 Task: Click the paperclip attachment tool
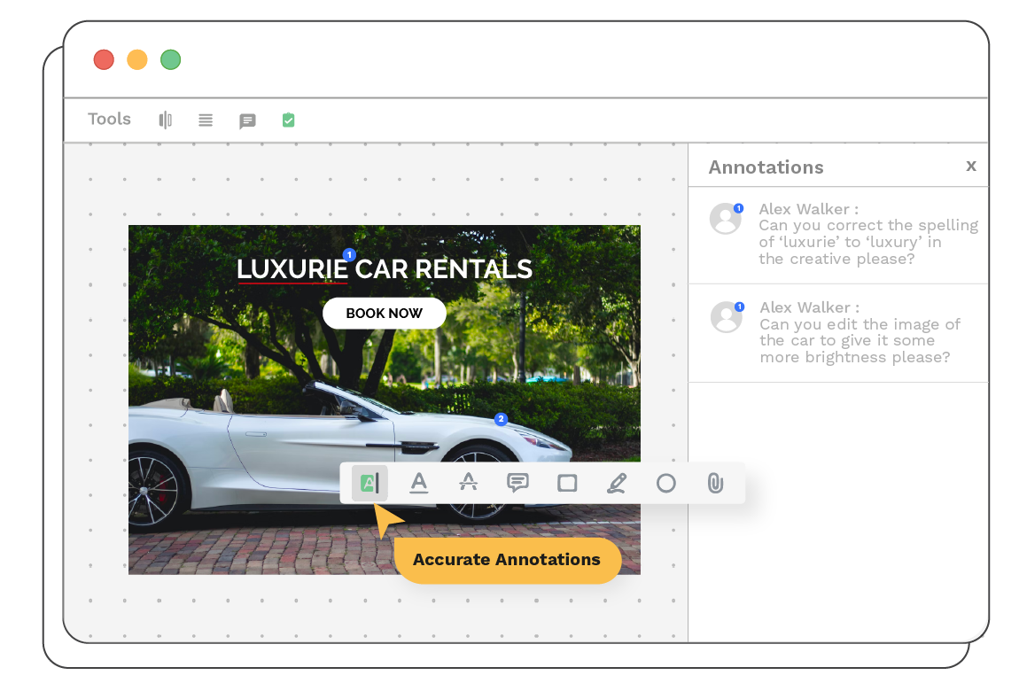click(715, 483)
